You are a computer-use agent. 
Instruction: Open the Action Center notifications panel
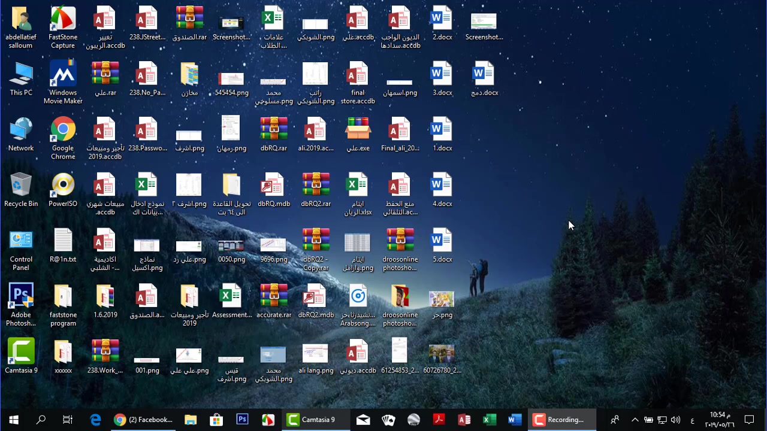click(749, 420)
